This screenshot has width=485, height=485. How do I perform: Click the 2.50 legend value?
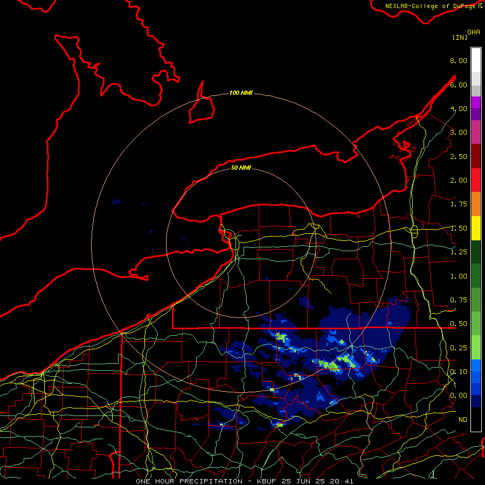click(x=459, y=156)
